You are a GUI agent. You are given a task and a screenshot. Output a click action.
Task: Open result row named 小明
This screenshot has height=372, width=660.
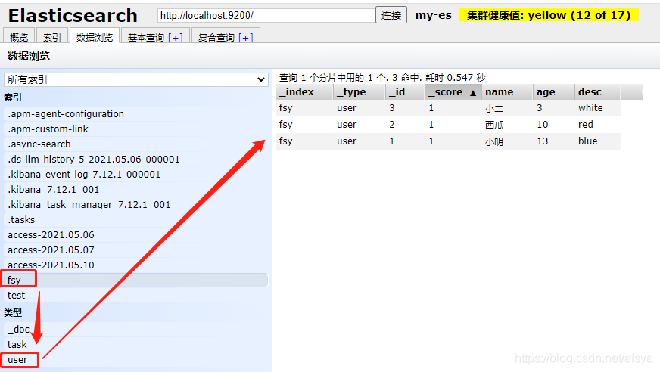click(448, 141)
